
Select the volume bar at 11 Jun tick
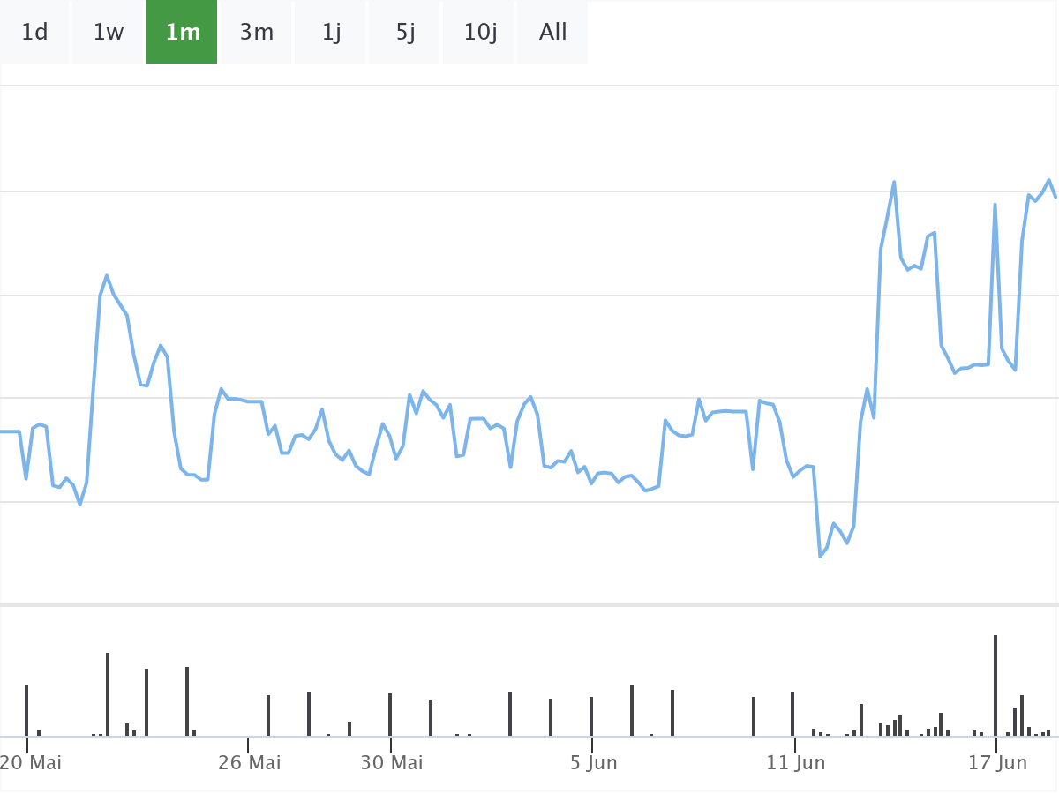pos(792,714)
